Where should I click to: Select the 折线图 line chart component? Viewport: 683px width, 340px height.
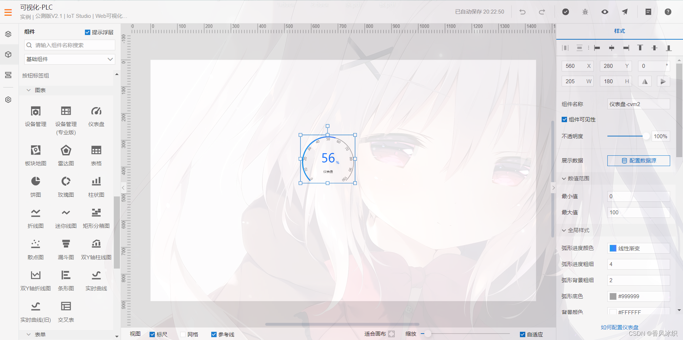[36, 218]
